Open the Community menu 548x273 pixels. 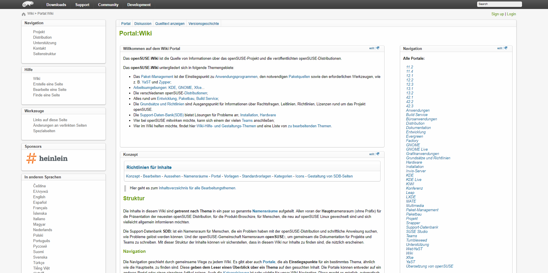click(108, 5)
